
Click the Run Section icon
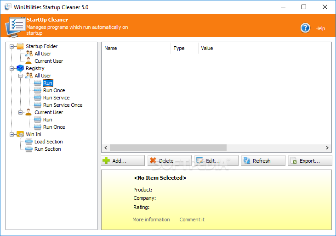pos(28,149)
